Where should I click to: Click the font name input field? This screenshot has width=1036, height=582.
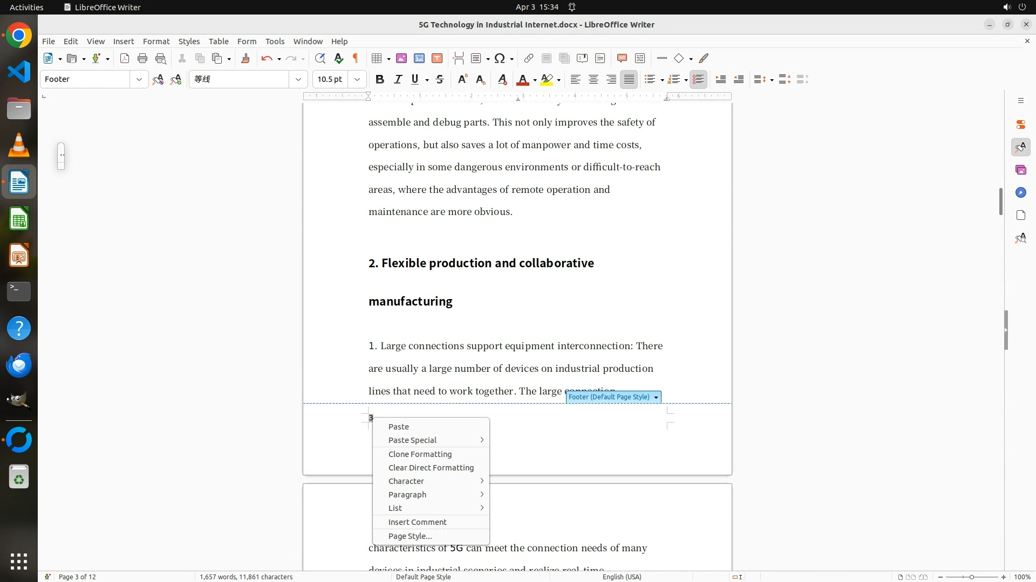[240, 79]
